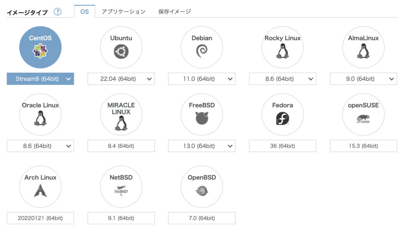Click MIRACLE LINUX 8.4 (64bit) version box
The width and height of the screenshot is (410, 231).
click(121, 146)
